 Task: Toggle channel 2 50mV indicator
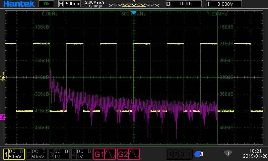[37, 154]
